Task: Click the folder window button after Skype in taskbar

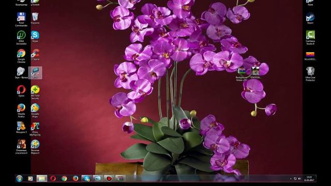Action: [x=98, y=178]
